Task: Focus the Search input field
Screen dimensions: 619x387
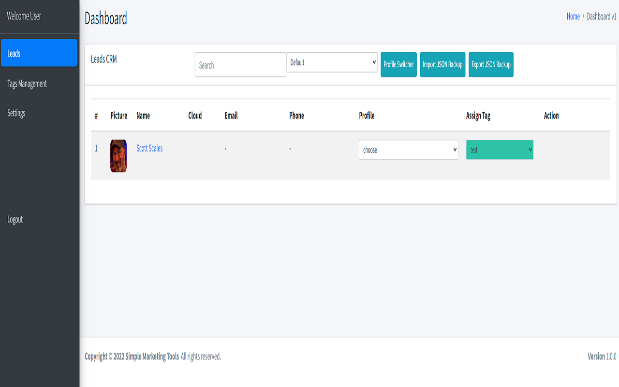Action: click(240, 65)
